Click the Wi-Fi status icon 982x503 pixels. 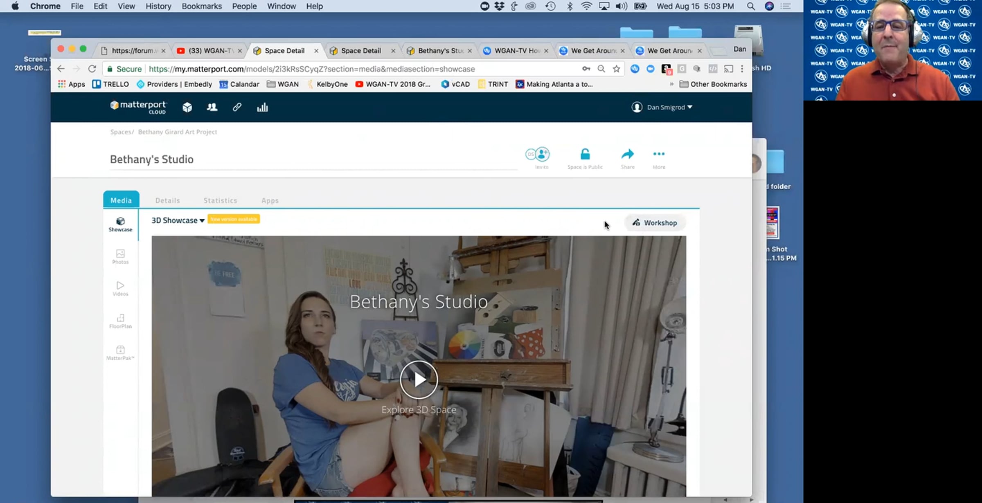click(x=586, y=6)
